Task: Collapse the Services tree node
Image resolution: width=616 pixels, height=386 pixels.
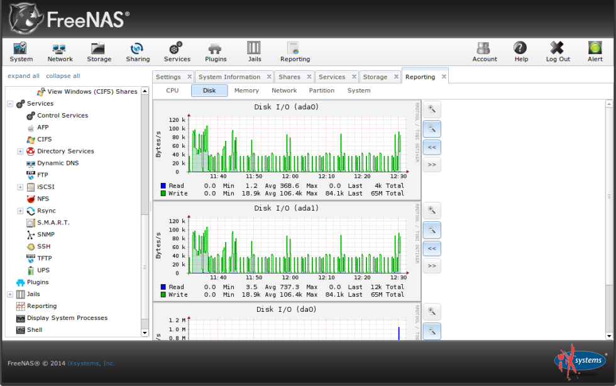Action: (9, 103)
